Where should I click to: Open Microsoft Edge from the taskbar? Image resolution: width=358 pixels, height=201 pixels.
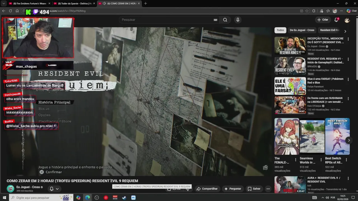pyautogui.click(x=88, y=198)
